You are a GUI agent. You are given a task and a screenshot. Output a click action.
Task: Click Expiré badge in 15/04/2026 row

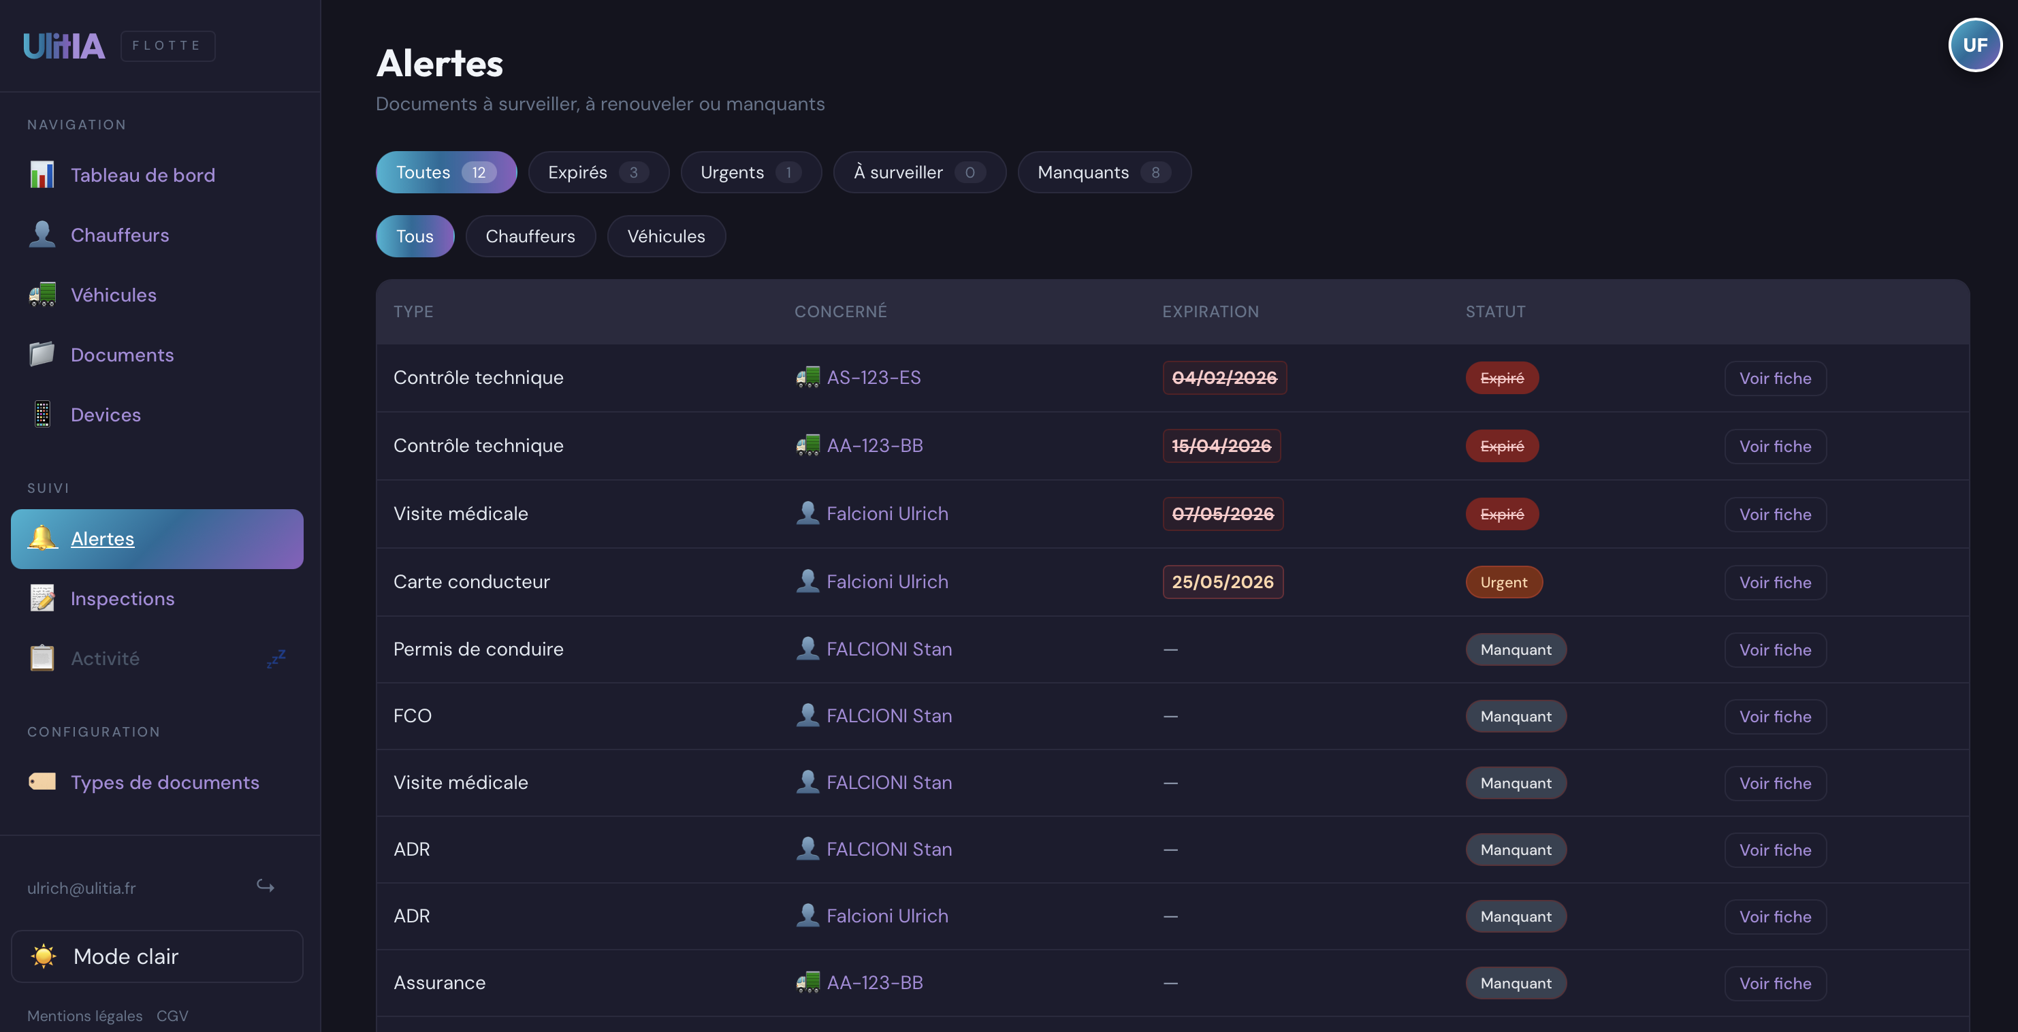tap(1502, 445)
